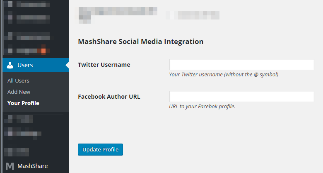The image size is (323, 173).
Task: Open the MashShare sidebar menu label
Action: coord(32,166)
